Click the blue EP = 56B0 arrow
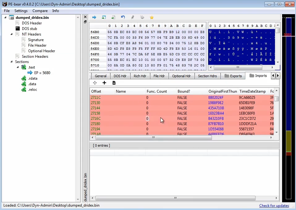This screenshot has height=210, width=296. [30, 73]
